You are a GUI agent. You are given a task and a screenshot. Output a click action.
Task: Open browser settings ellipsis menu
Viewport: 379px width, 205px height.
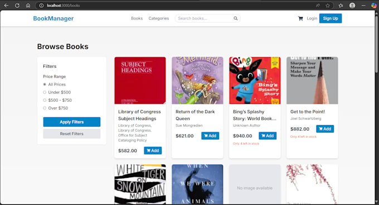tap(363, 6)
